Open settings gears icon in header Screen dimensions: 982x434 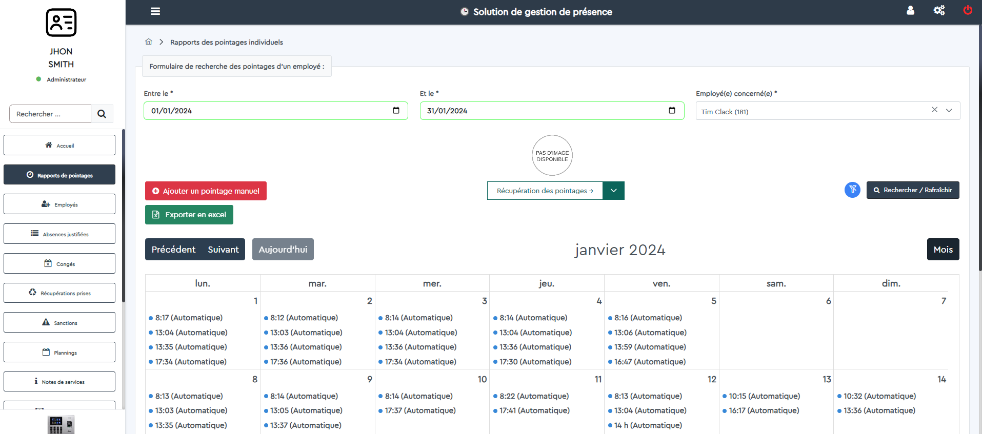point(939,10)
